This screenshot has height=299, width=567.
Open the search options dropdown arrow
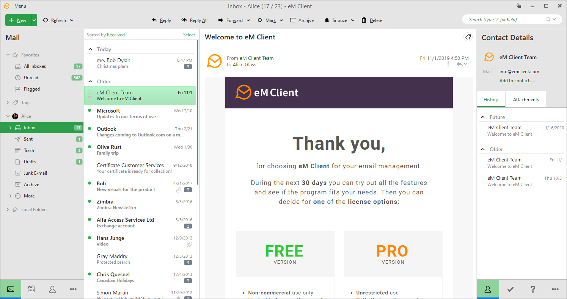554,19
